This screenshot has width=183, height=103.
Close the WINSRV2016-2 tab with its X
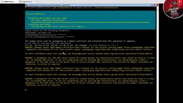pyautogui.click(x=35, y=2)
